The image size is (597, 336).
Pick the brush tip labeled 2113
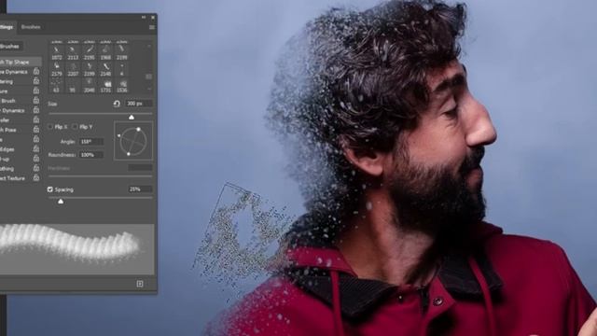(73, 52)
